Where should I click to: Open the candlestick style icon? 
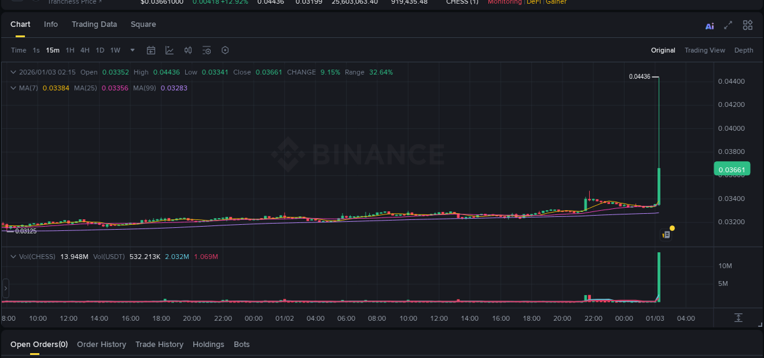tap(188, 50)
